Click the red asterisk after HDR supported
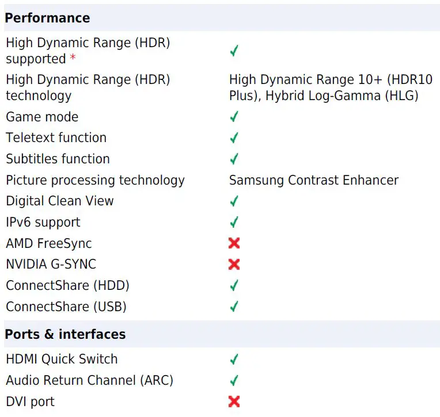 73,58
